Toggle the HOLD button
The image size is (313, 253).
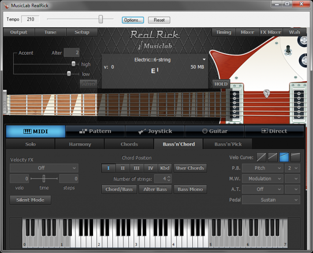221,84
